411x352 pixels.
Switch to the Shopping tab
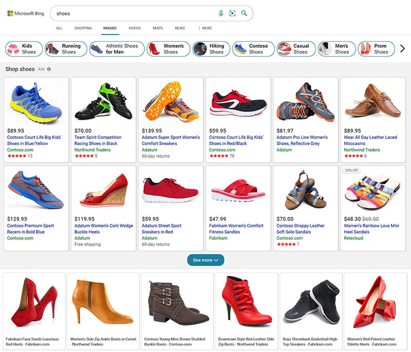point(83,28)
